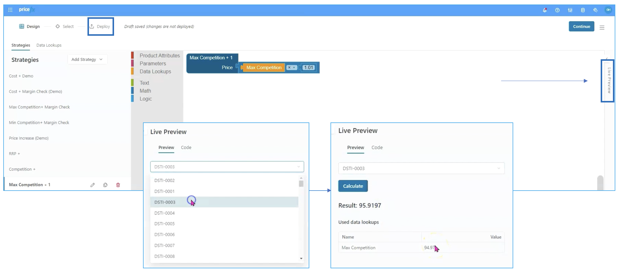
Task: Open the app launcher grid icon
Action: (x=10, y=10)
